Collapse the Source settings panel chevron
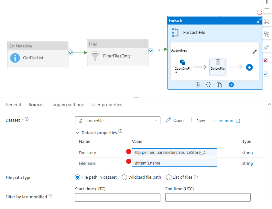This screenshot has height=209, width=272. point(269,104)
